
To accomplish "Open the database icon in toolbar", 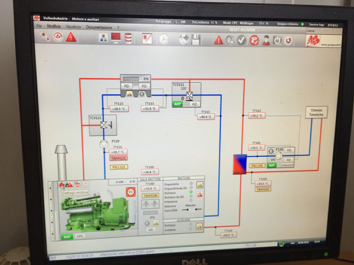I will point(129,39).
